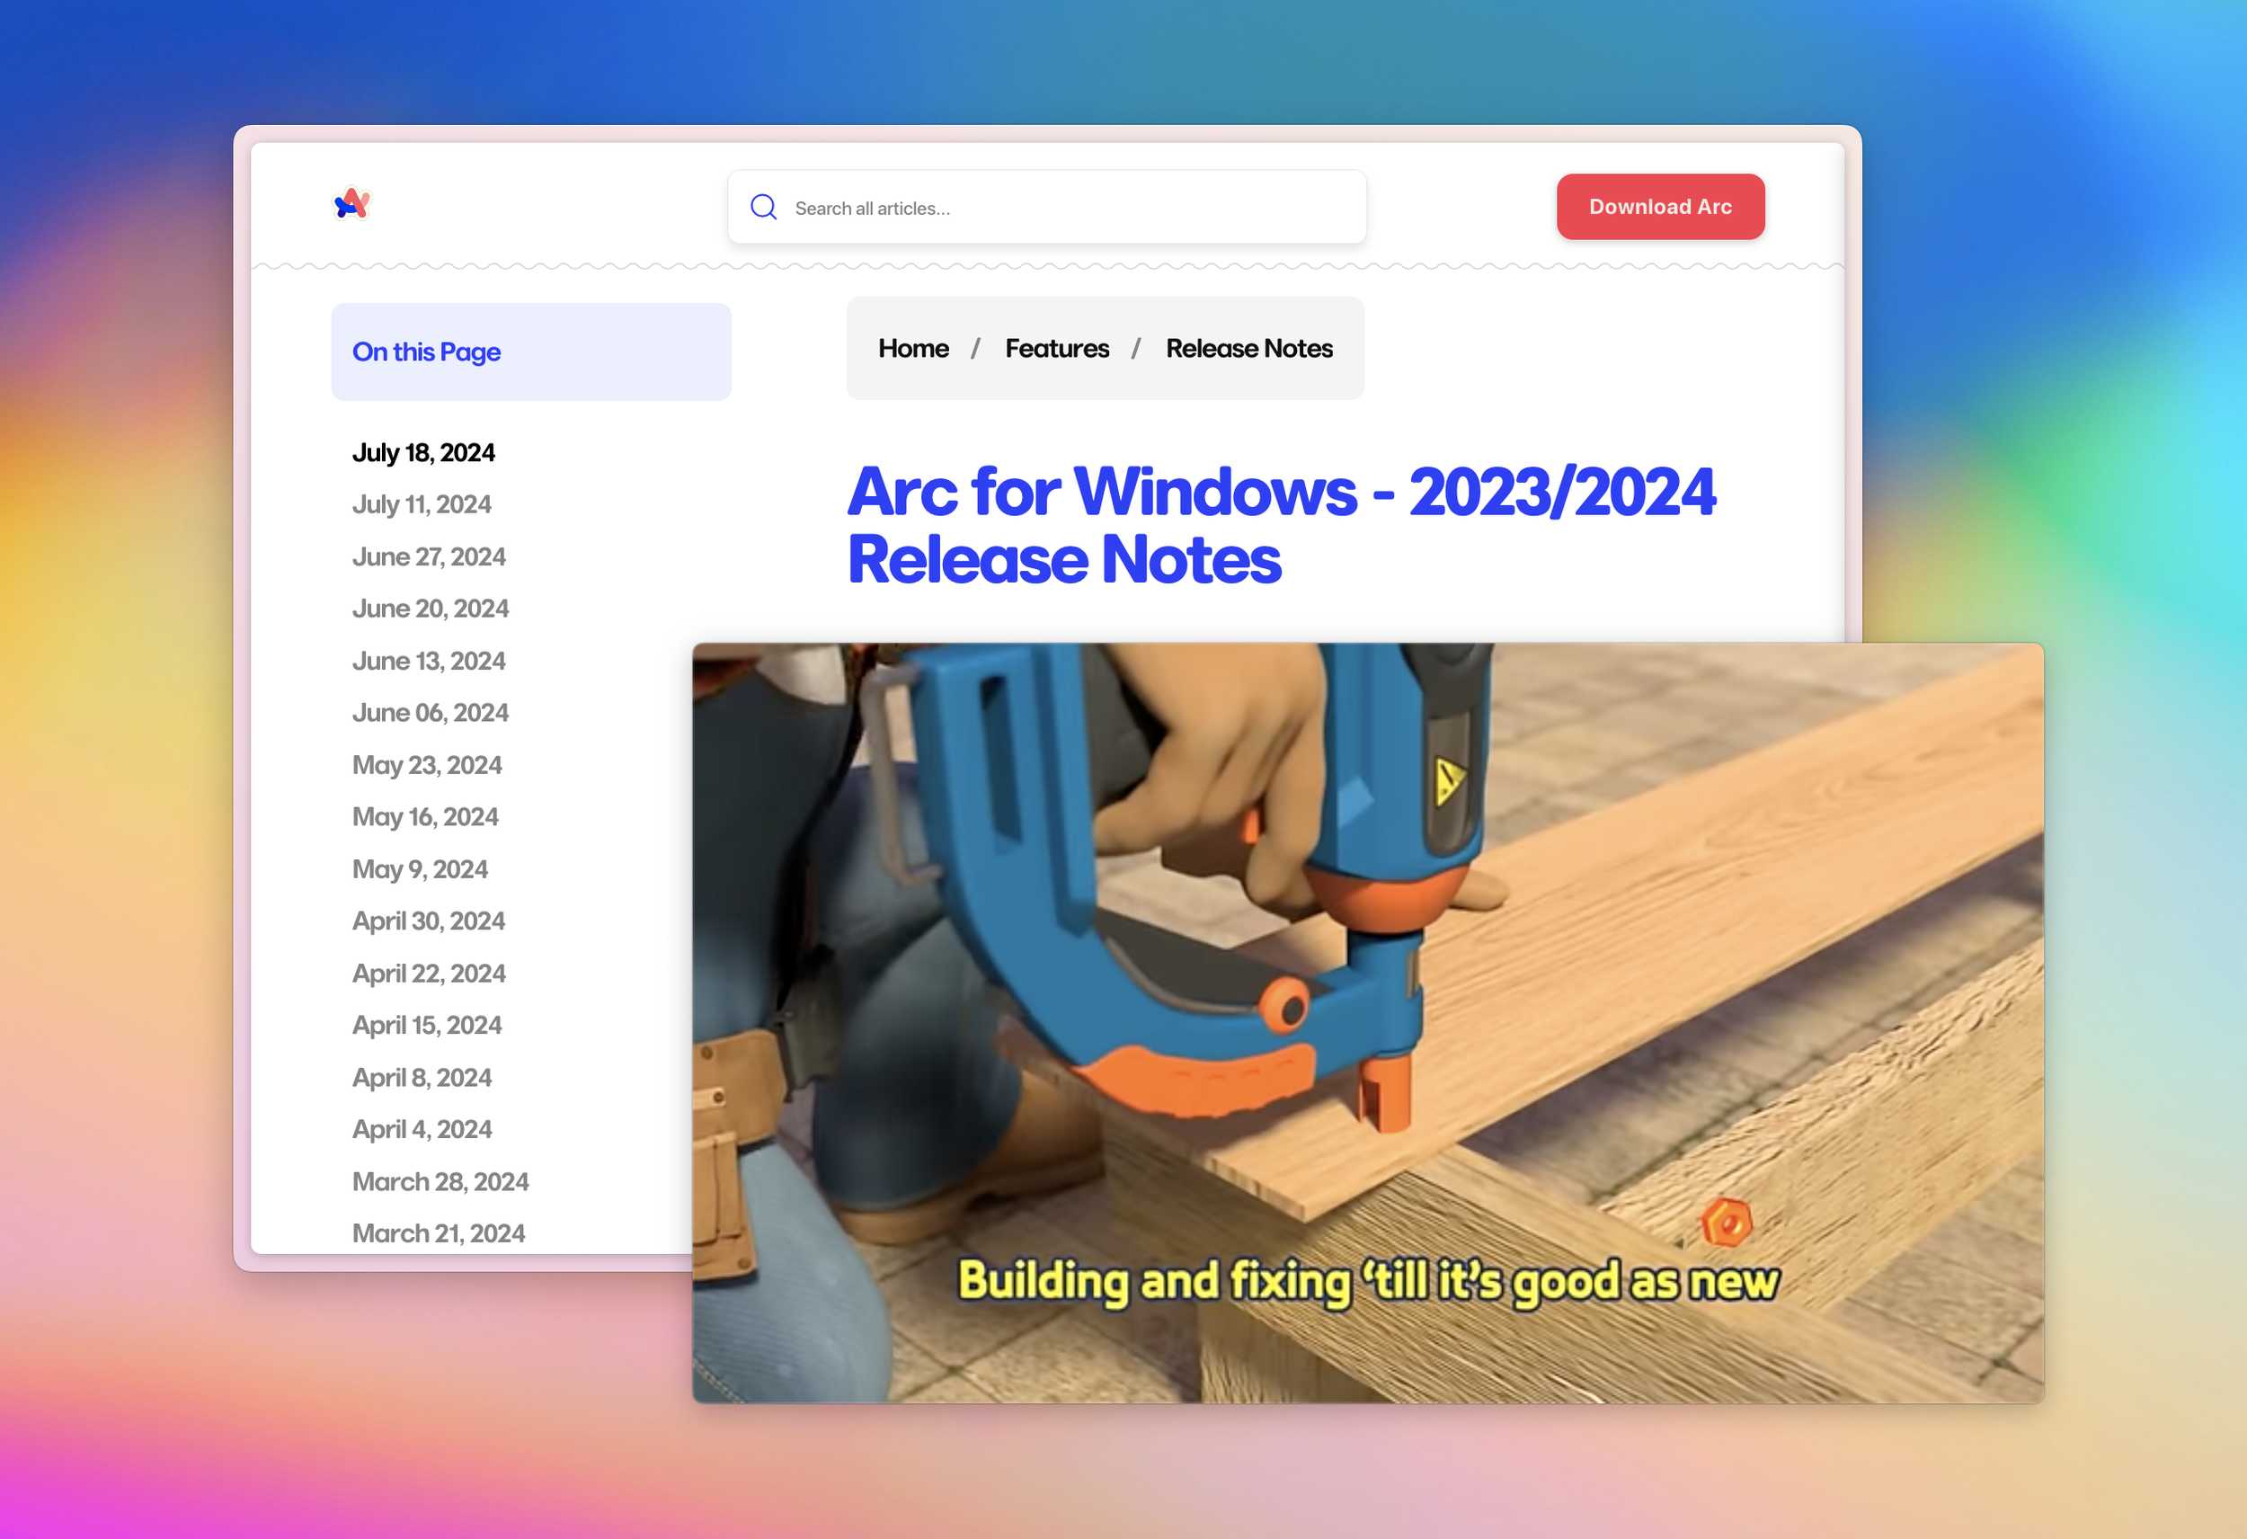This screenshot has width=2247, height=1539.
Task: Jump to June 13, 2024 notes
Action: (429, 661)
